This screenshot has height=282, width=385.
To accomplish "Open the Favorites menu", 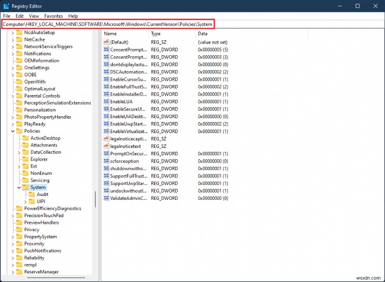I will coord(53,16).
